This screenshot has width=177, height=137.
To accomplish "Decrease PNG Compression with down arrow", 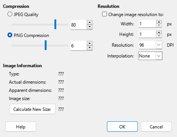I will point(89,48).
